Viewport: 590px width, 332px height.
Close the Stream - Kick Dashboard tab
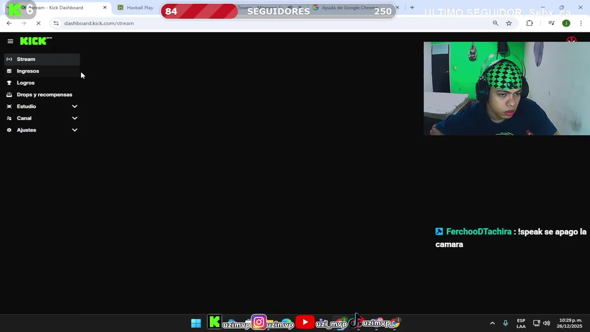pyautogui.click(x=105, y=7)
